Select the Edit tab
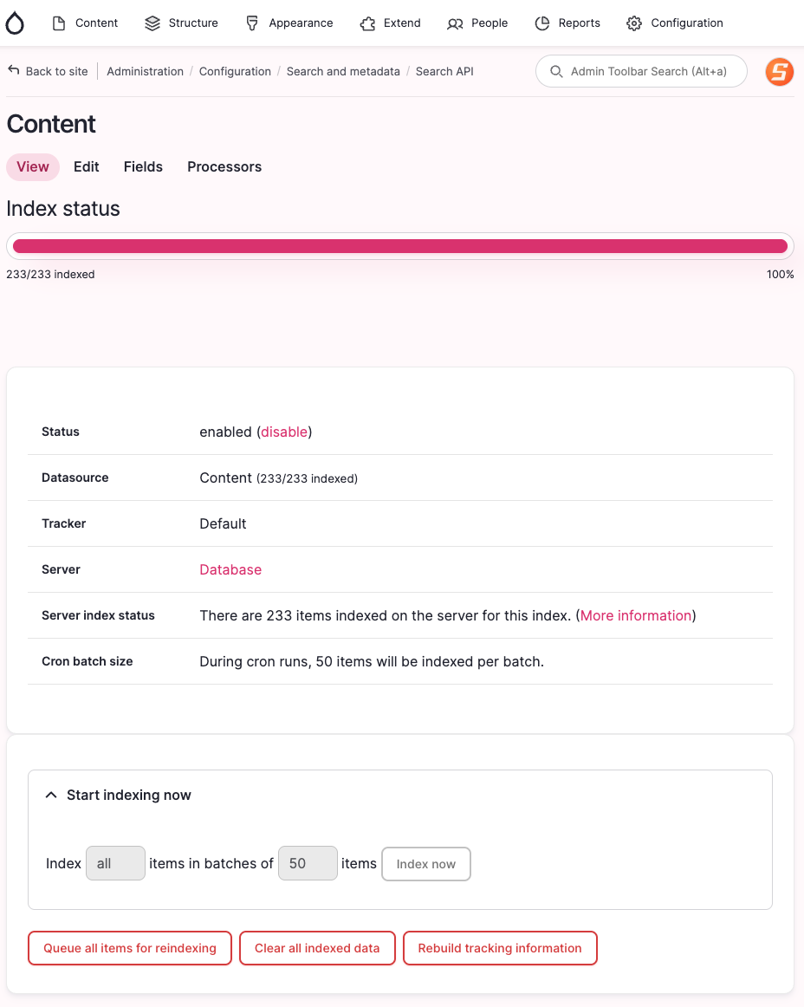The width and height of the screenshot is (804, 1007). pos(87,166)
